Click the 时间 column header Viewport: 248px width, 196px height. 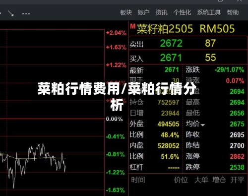[138, 180]
